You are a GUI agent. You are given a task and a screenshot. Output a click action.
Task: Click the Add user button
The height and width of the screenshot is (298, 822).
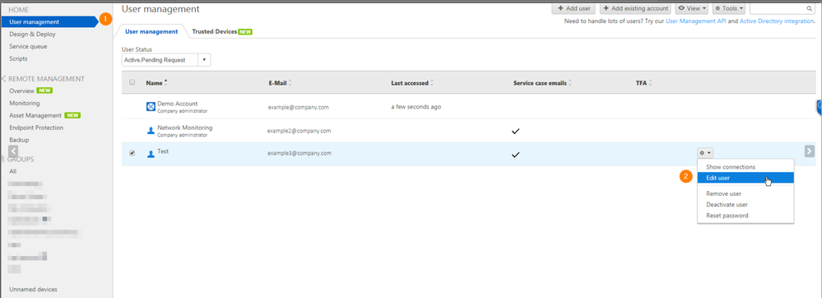(x=574, y=8)
